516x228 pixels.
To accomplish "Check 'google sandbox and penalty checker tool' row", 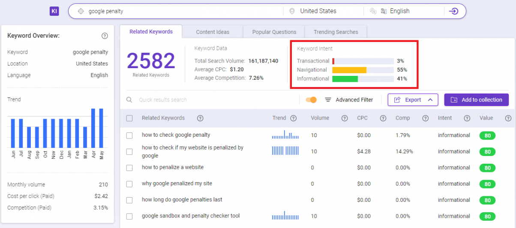I will (129, 217).
